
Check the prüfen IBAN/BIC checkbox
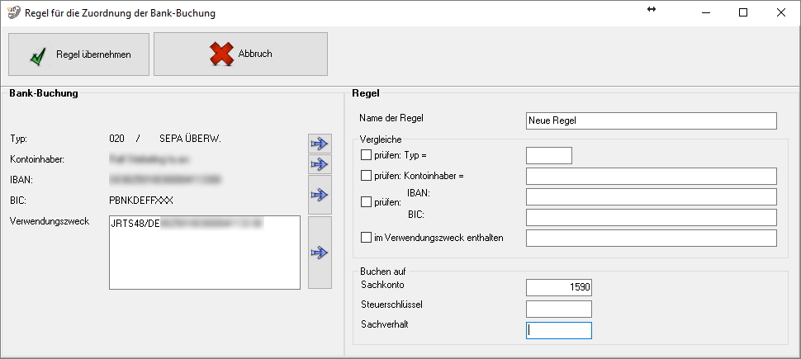(x=367, y=201)
